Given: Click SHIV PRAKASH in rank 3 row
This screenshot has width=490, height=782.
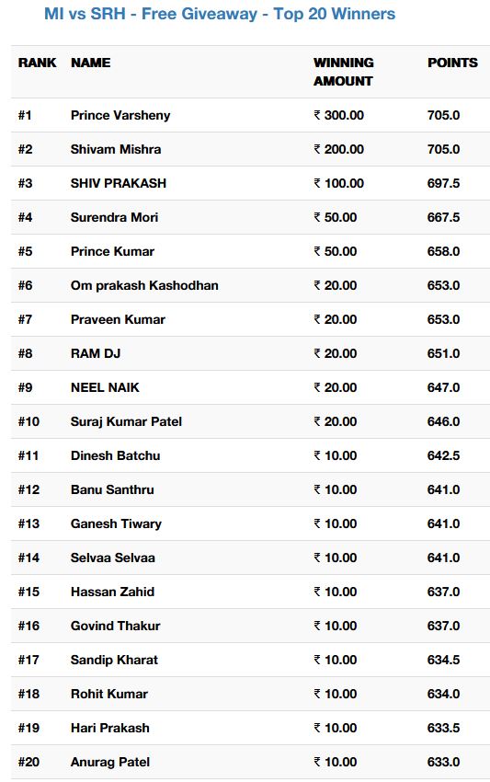Looking at the screenshot, I should (119, 183).
